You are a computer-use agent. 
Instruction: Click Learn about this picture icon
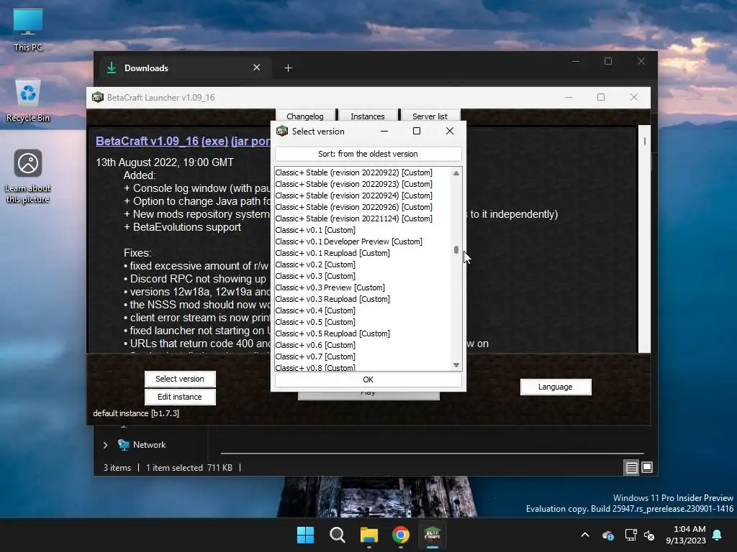(x=28, y=176)
